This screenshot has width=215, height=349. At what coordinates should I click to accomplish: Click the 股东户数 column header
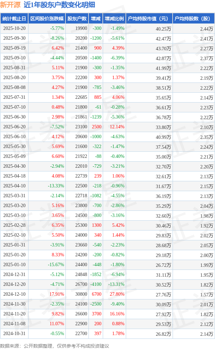click(x=77, y=19)
